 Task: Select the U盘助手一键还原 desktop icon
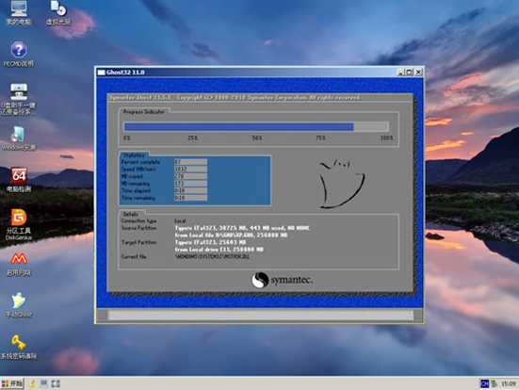[19, 99]
